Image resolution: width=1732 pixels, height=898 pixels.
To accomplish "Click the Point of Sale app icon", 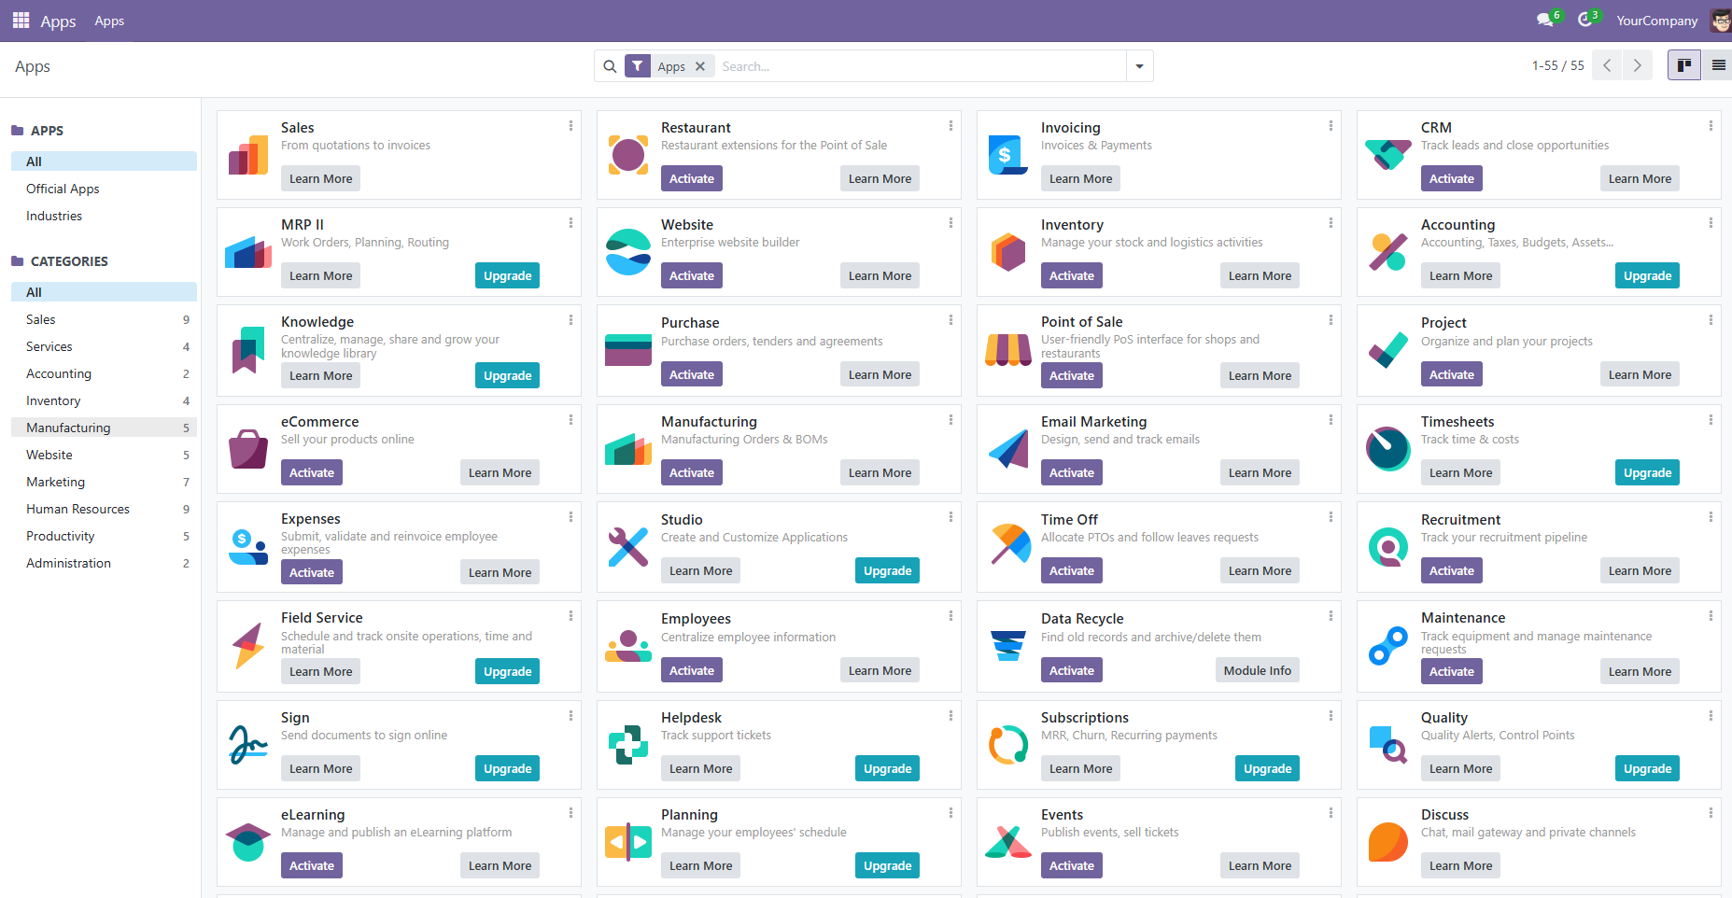I will 1008,350.
